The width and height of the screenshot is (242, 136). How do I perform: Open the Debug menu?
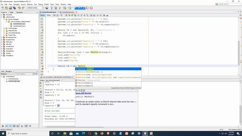pos(40,4)
